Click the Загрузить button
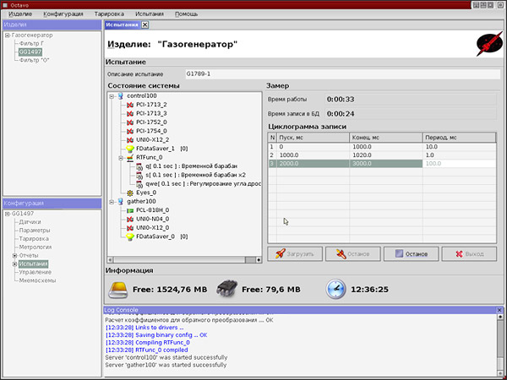Viewport: 507px width, 380px height. point(295,254)
